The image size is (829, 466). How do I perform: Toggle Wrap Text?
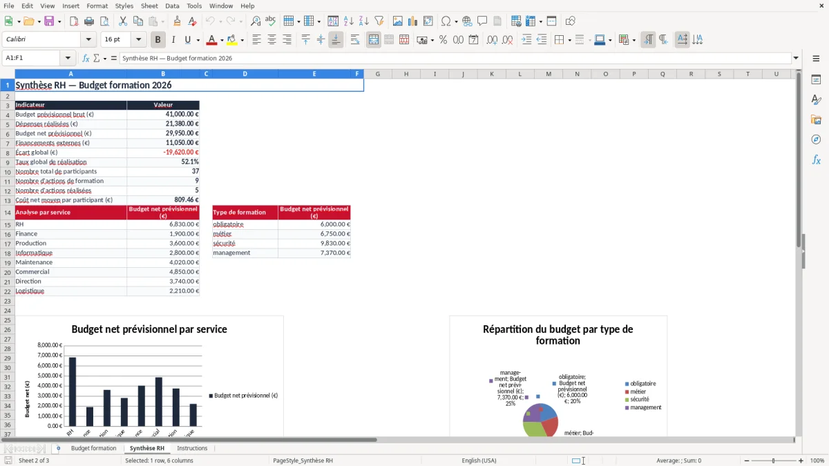pos(355,40)
